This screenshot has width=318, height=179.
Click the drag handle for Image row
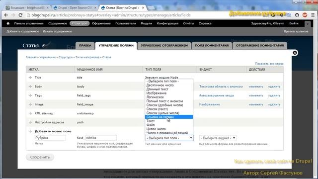coord(30,104)
